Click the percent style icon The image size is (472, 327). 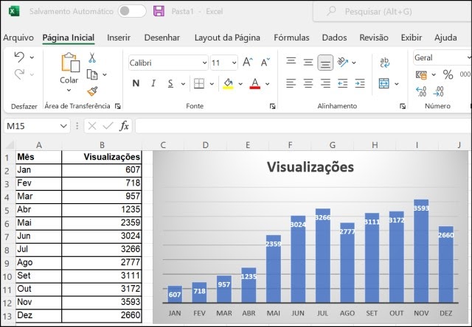coord(447,74)
